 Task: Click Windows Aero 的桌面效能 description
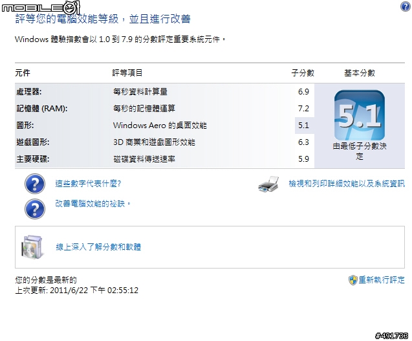(160, 126)
